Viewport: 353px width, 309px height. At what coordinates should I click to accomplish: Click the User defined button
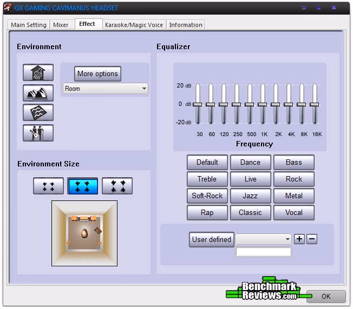point(212,240)
